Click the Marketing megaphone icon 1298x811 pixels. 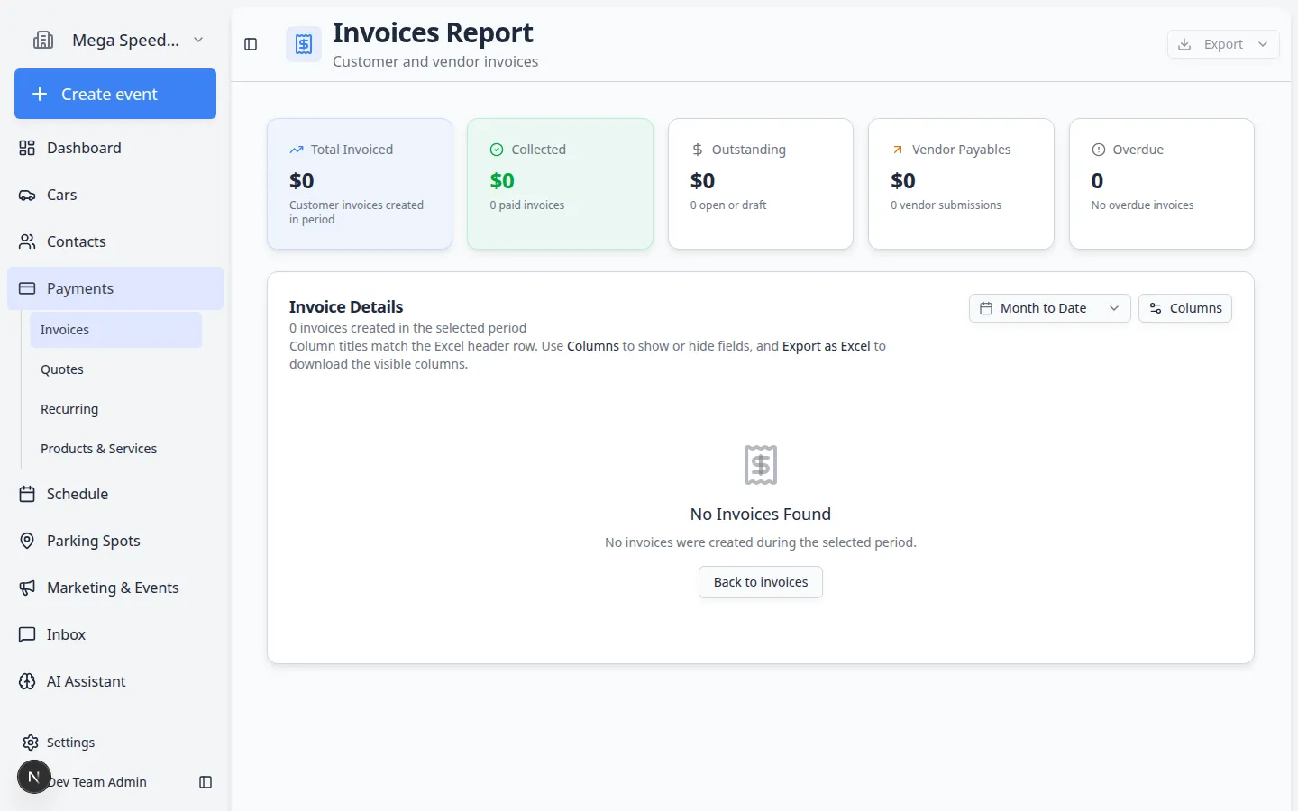(x=27, y=588)
